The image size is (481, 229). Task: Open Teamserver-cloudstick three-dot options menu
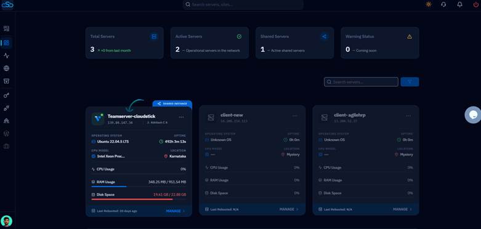[x=181, y=117]
